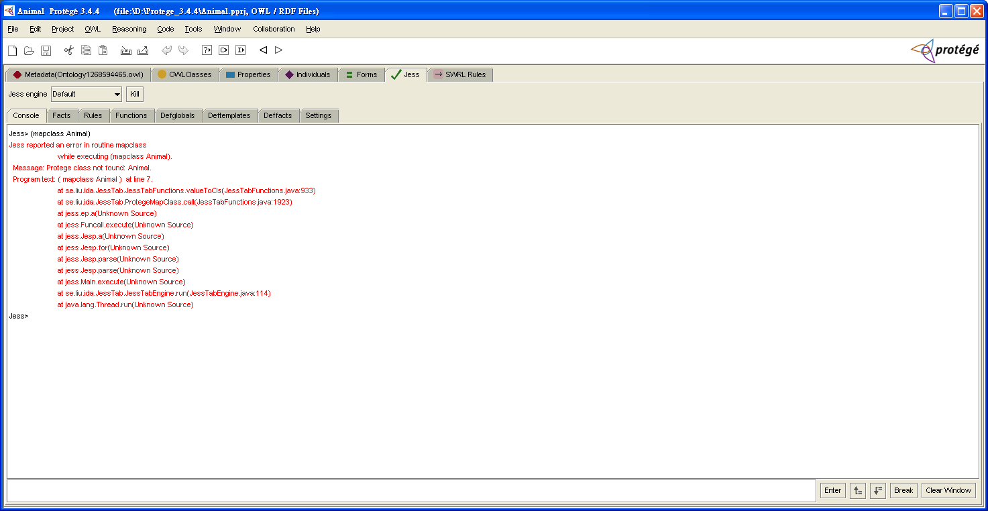Click the Cut scissors icon

click(68, 50)
